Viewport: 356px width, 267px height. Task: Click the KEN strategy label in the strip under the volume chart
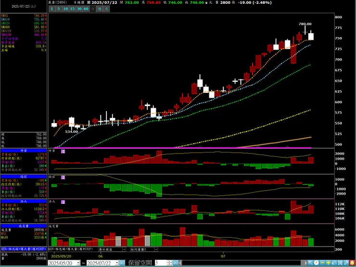[70, 249]
